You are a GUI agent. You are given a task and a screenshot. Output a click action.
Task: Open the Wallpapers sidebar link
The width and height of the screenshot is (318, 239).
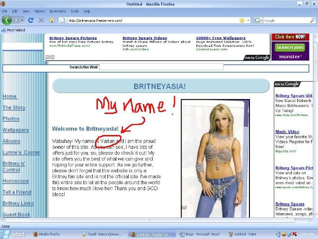pos(15,130)
